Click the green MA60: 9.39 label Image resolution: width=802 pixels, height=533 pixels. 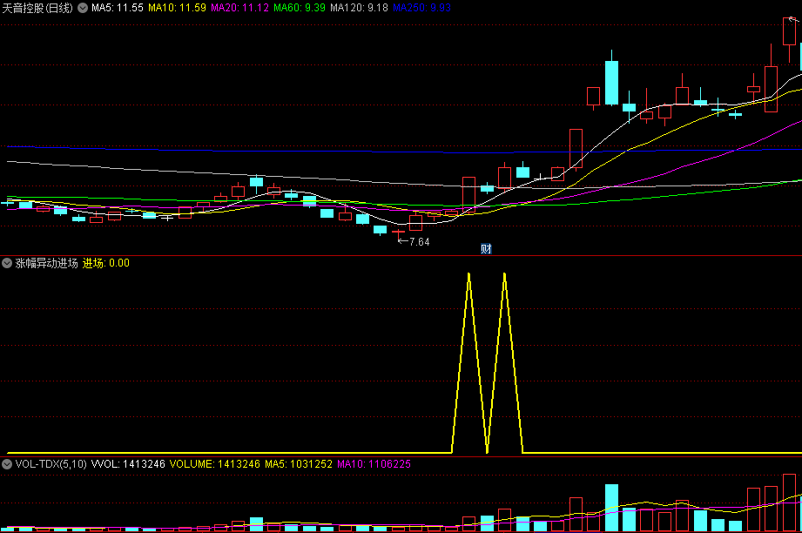point(300,8)
